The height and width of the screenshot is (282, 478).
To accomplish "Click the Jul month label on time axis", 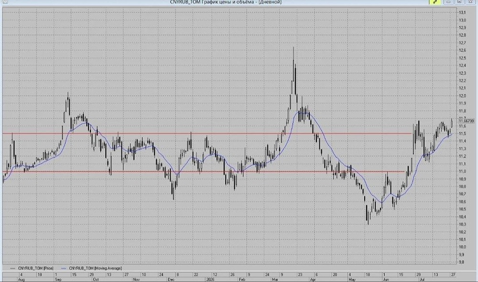I will (x=422, y=279).
